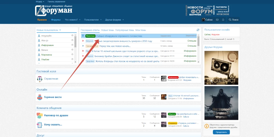The width and height of the screenshot is (274, 137).
Task: Switch to Популярные темы tab
Action: 125,30
